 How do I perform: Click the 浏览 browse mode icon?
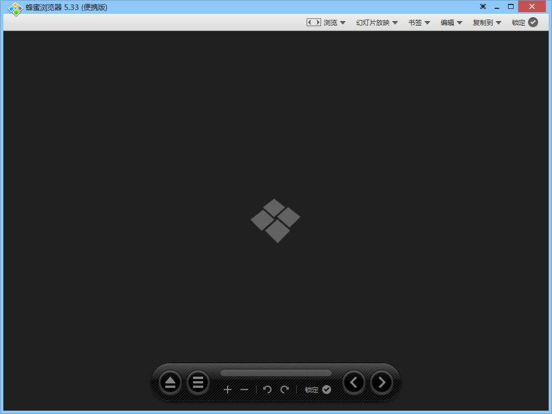point(313,22)
